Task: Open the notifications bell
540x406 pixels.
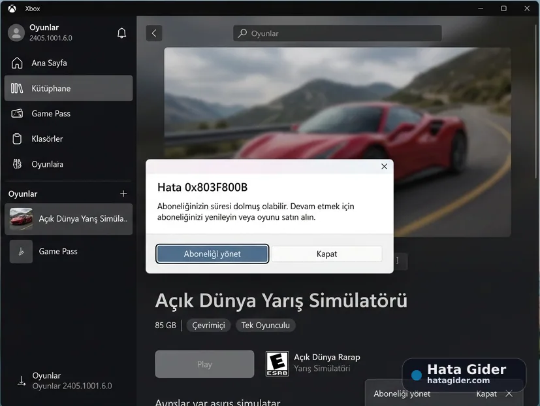Action: (121, 33)
